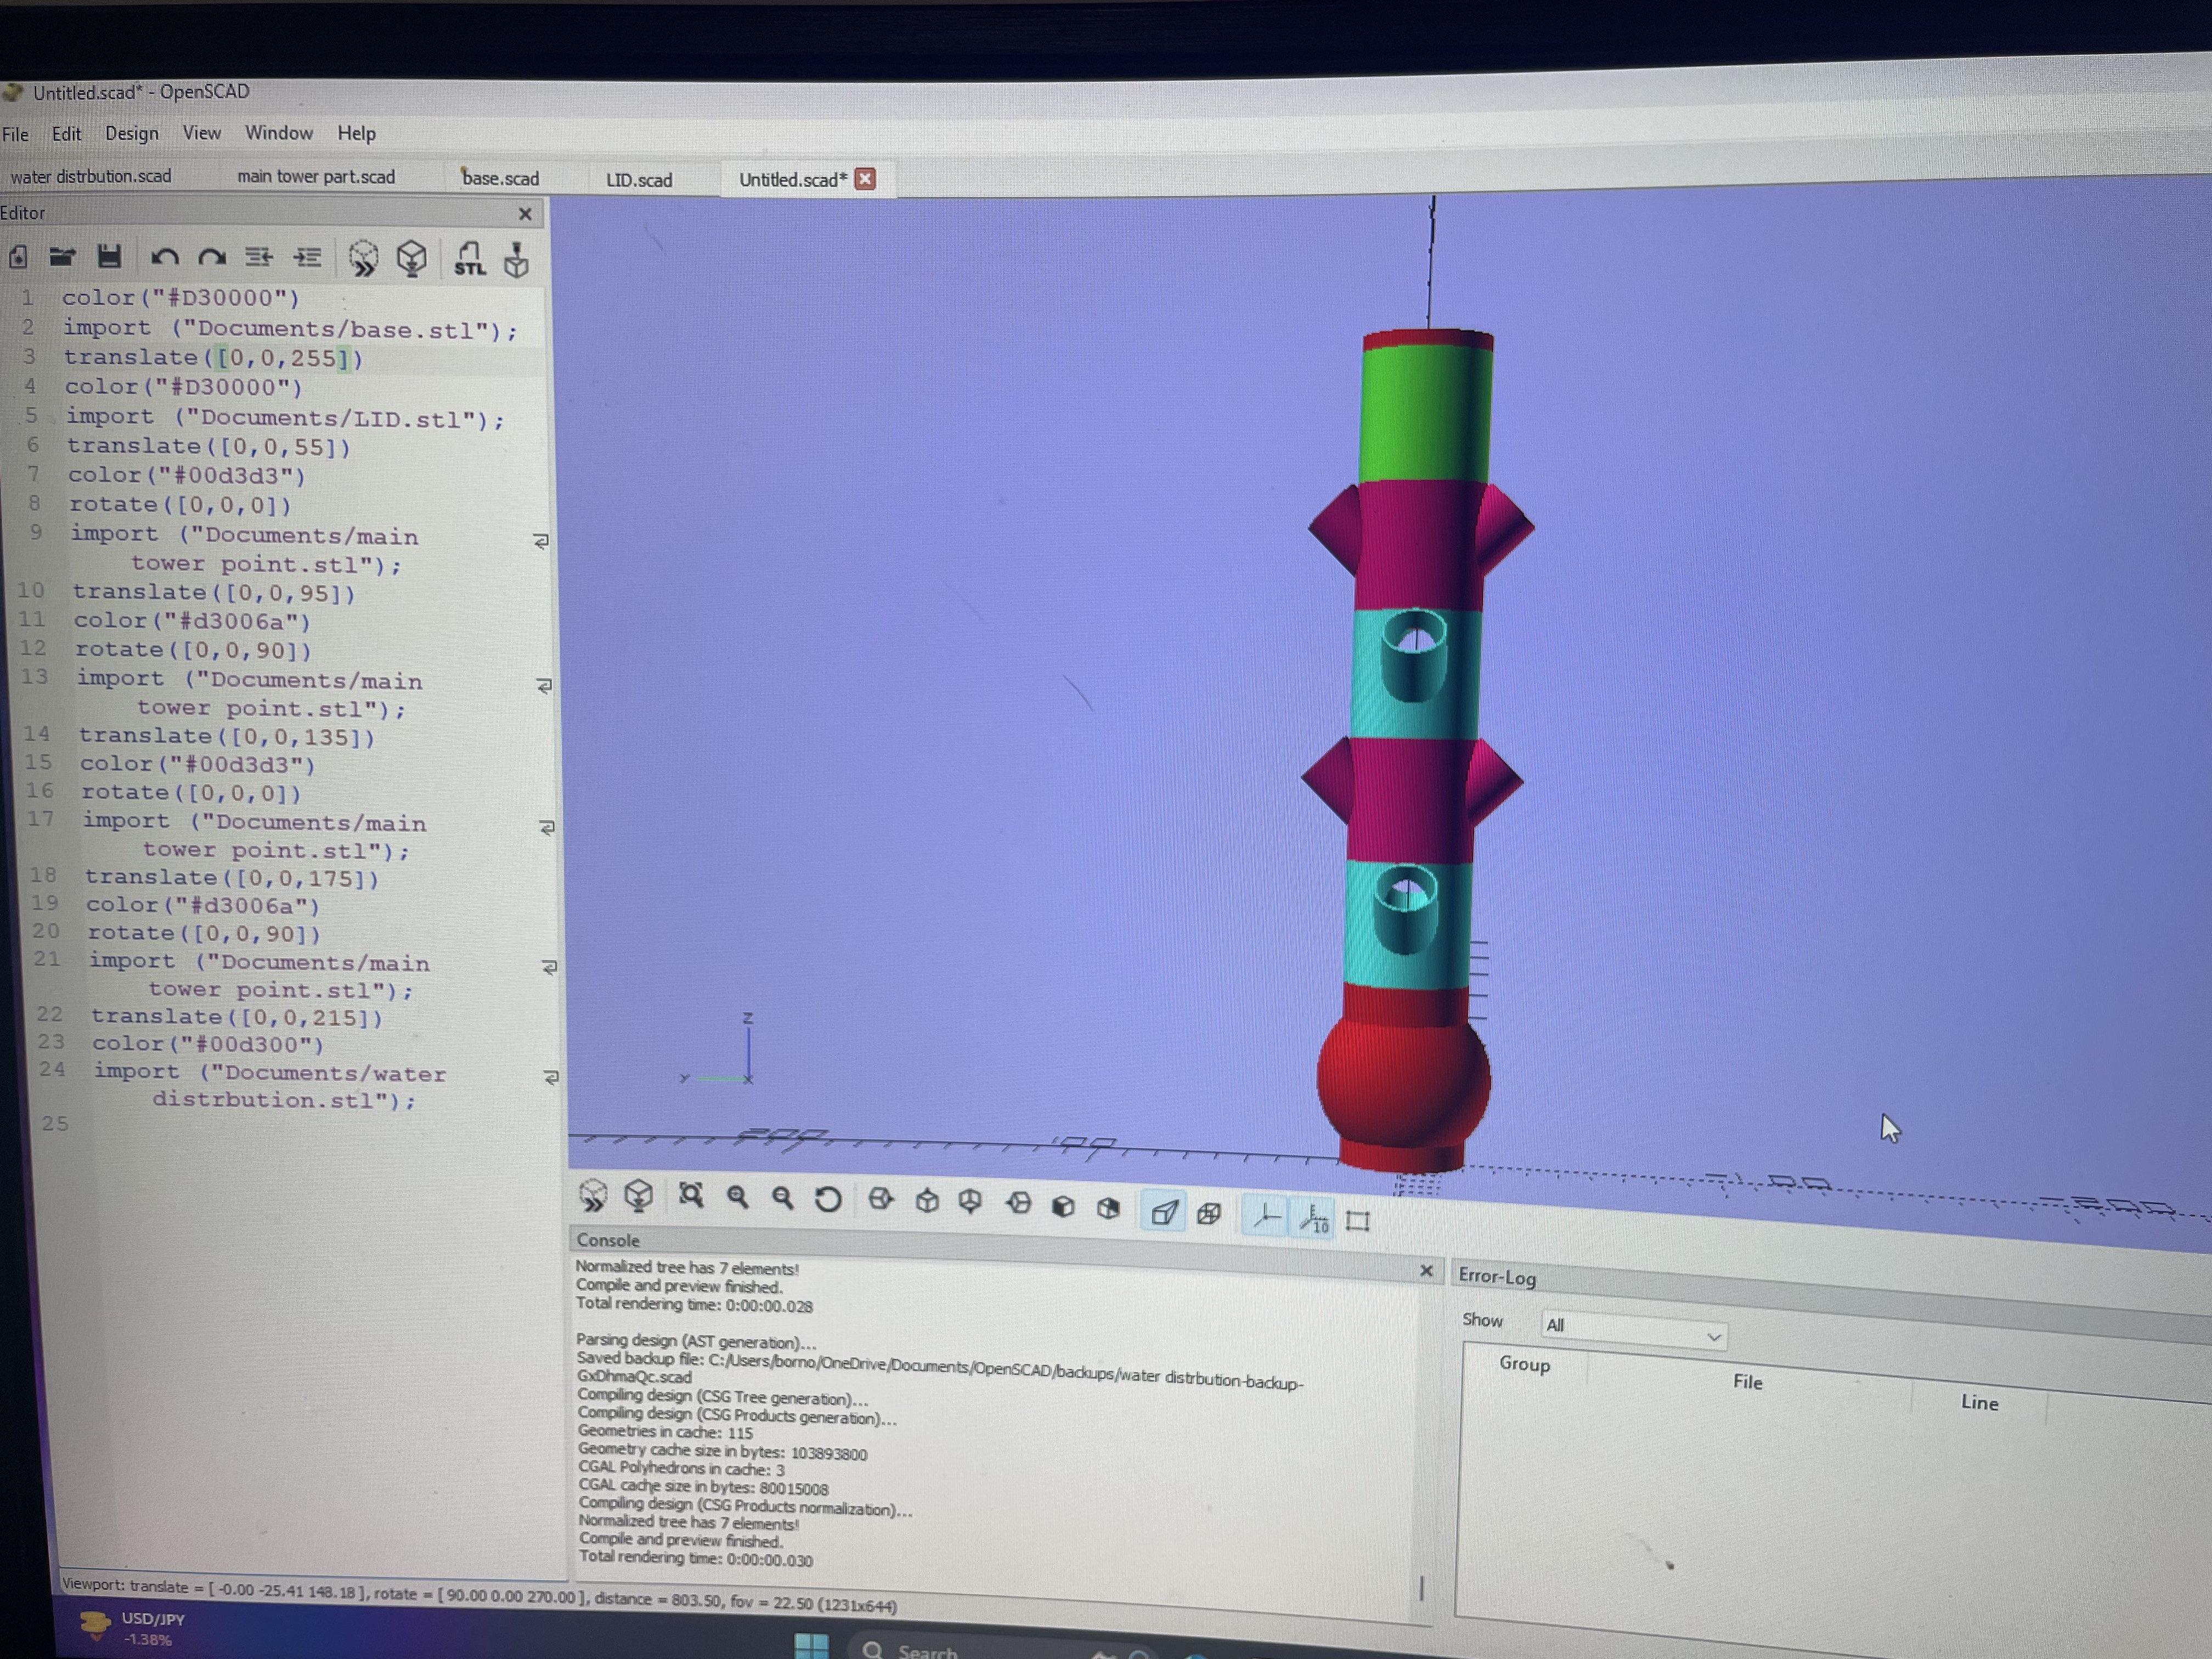Open the Design menu

pyautogui.click(x=131, y=133)
